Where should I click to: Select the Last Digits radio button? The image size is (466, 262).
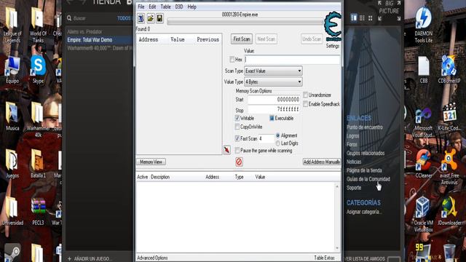[x=278, y=143]
